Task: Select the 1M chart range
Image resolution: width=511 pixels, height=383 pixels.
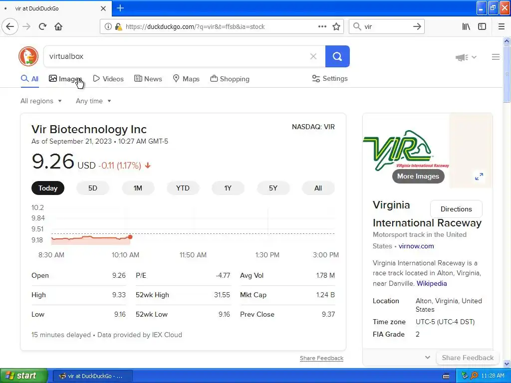Action: tap(138, 188)
